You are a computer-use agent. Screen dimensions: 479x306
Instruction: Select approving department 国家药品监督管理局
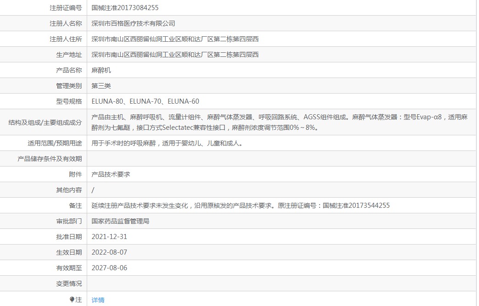tap(120, 221)
